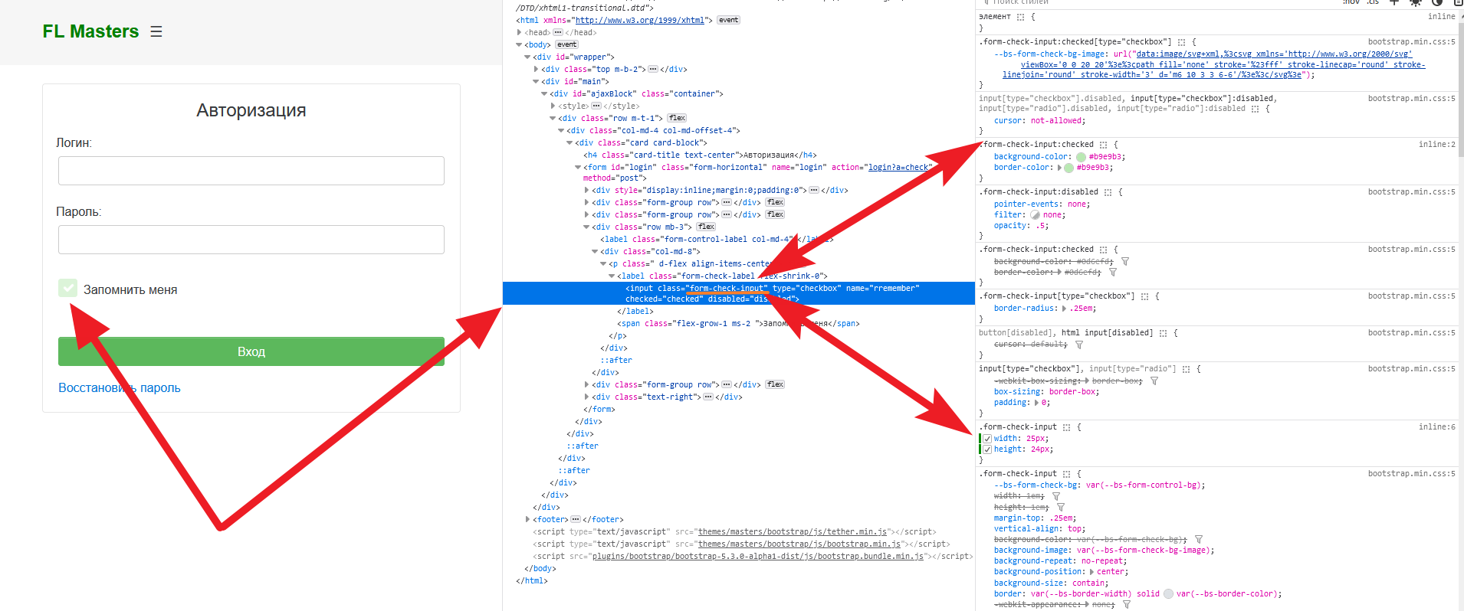Expand ellipsis in div class="text-right"

tap(708, 397)
